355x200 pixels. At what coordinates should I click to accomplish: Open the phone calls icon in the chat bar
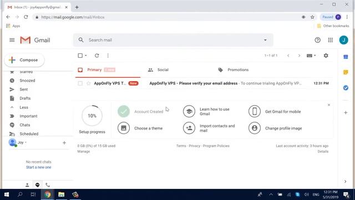48,185
